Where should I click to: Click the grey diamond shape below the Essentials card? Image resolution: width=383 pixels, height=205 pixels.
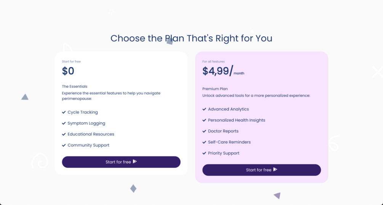click(x=133, y=188)
